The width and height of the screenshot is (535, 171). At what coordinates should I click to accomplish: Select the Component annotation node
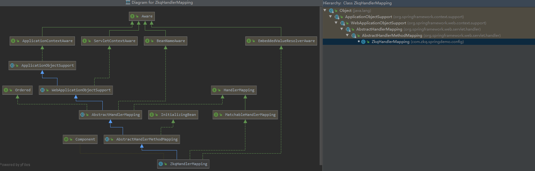[80, 139]
